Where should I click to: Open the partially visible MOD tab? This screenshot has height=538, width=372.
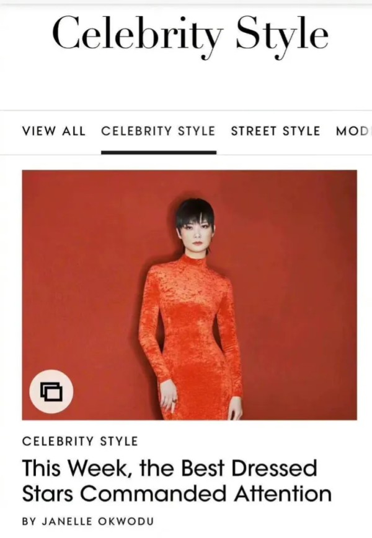353,131
